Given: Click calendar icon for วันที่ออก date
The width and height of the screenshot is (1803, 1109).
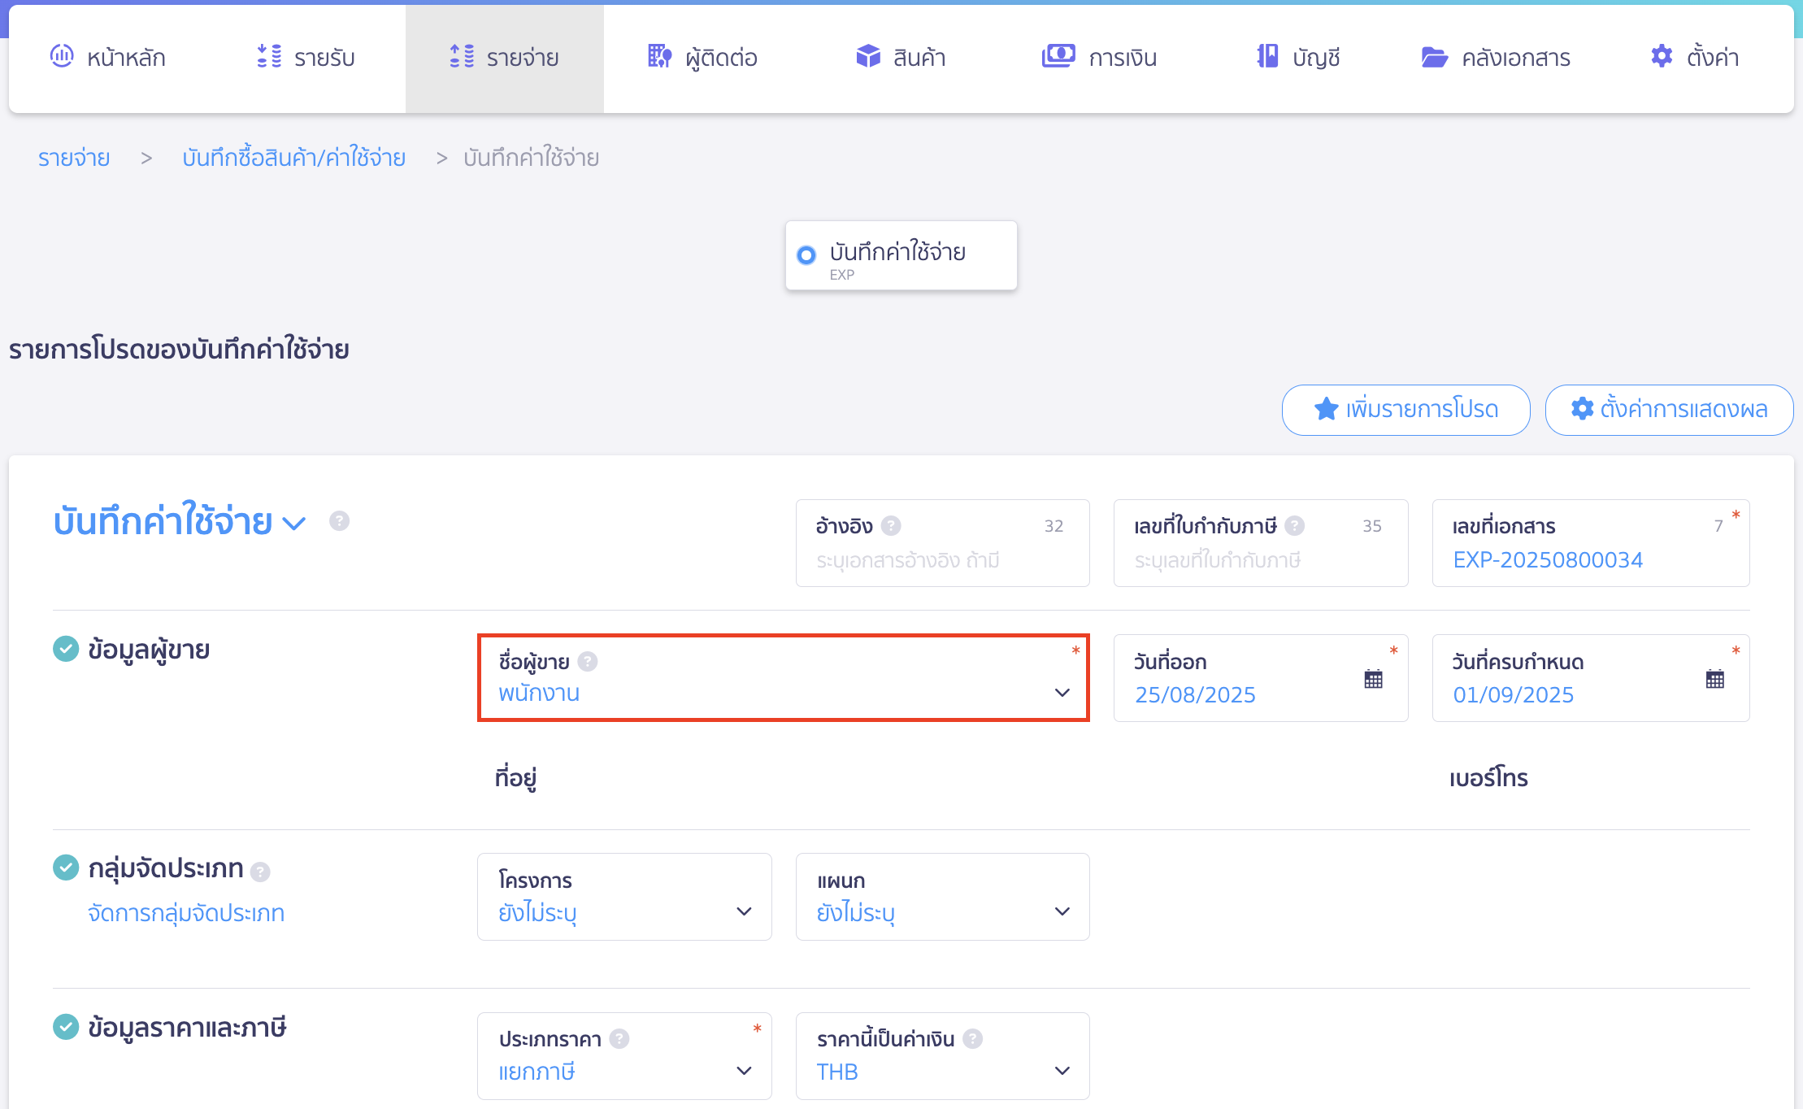Looking at the screenshot, I should (x=1373, y=679).
